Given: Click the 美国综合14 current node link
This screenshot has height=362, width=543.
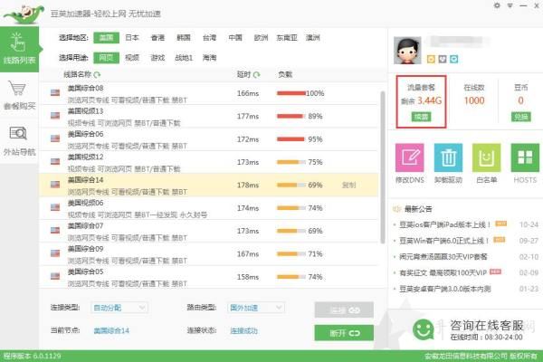Looking at the screenshot, I should pyautogui.click(x=111, y=330).
